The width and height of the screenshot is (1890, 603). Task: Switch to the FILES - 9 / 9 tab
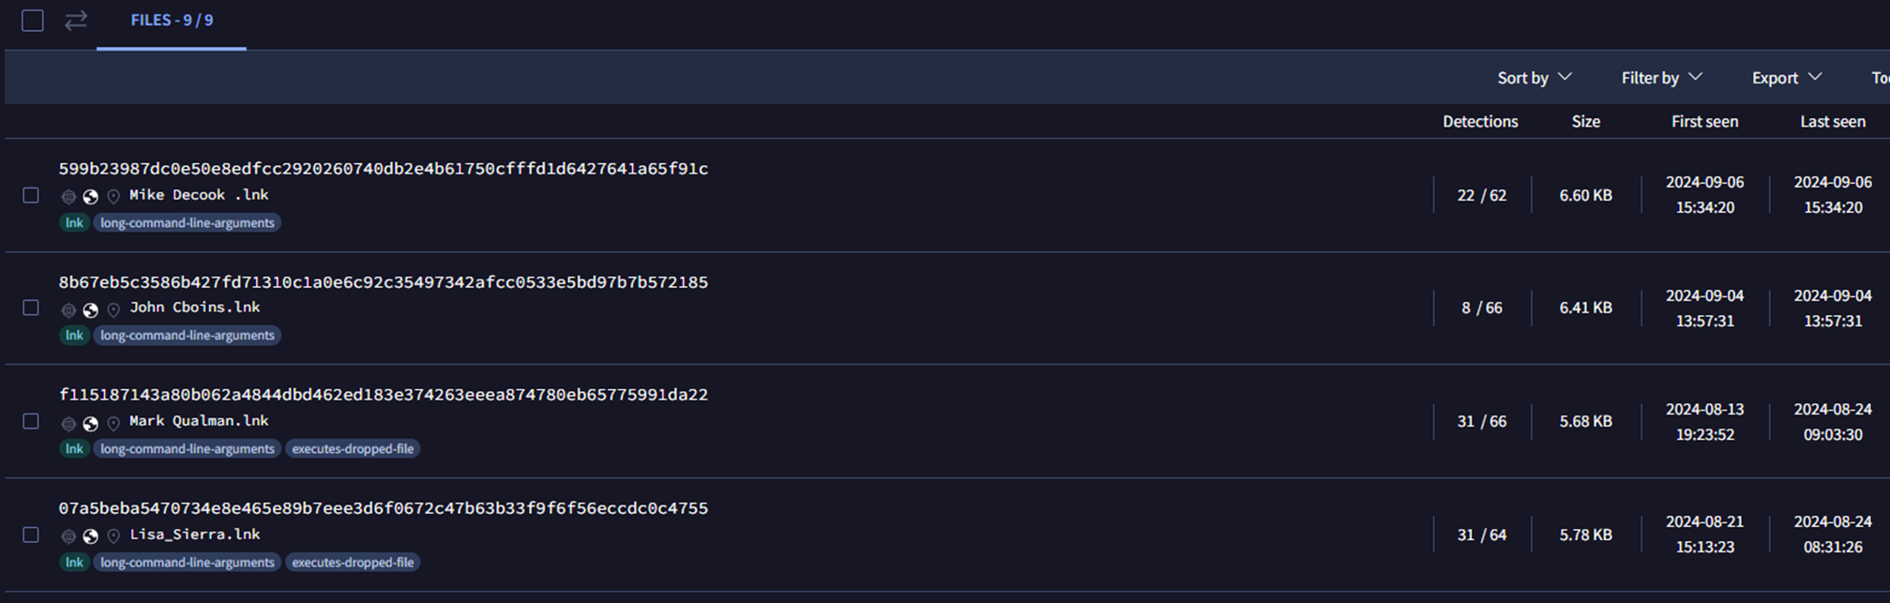tap(172, 21)
